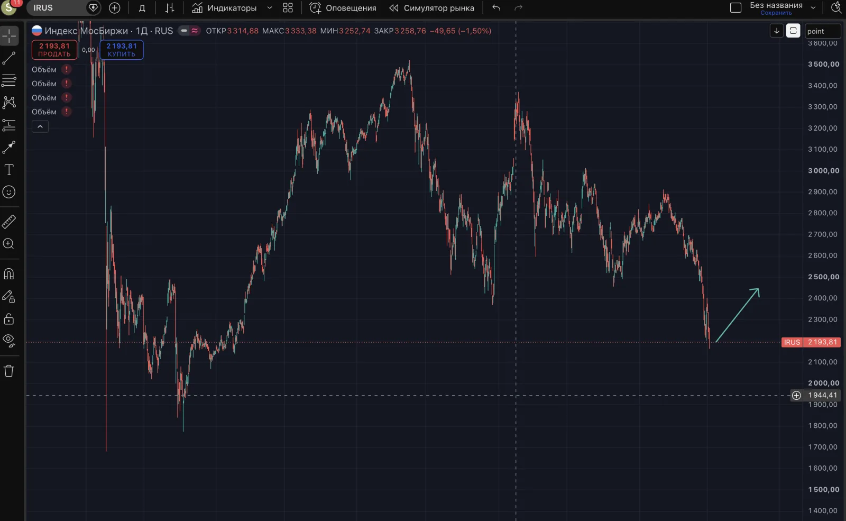
Task: Toggle hide all drawings eye
Action: coord(9,341)
